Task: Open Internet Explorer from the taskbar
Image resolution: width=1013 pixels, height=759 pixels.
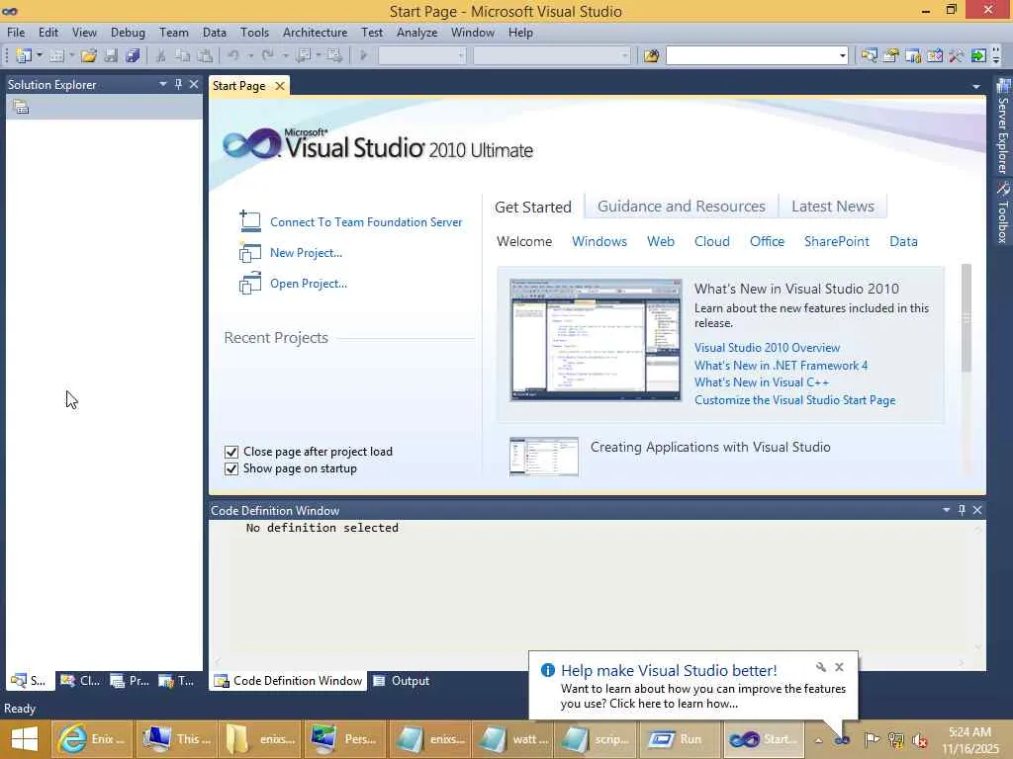Action: click(92, 739)
